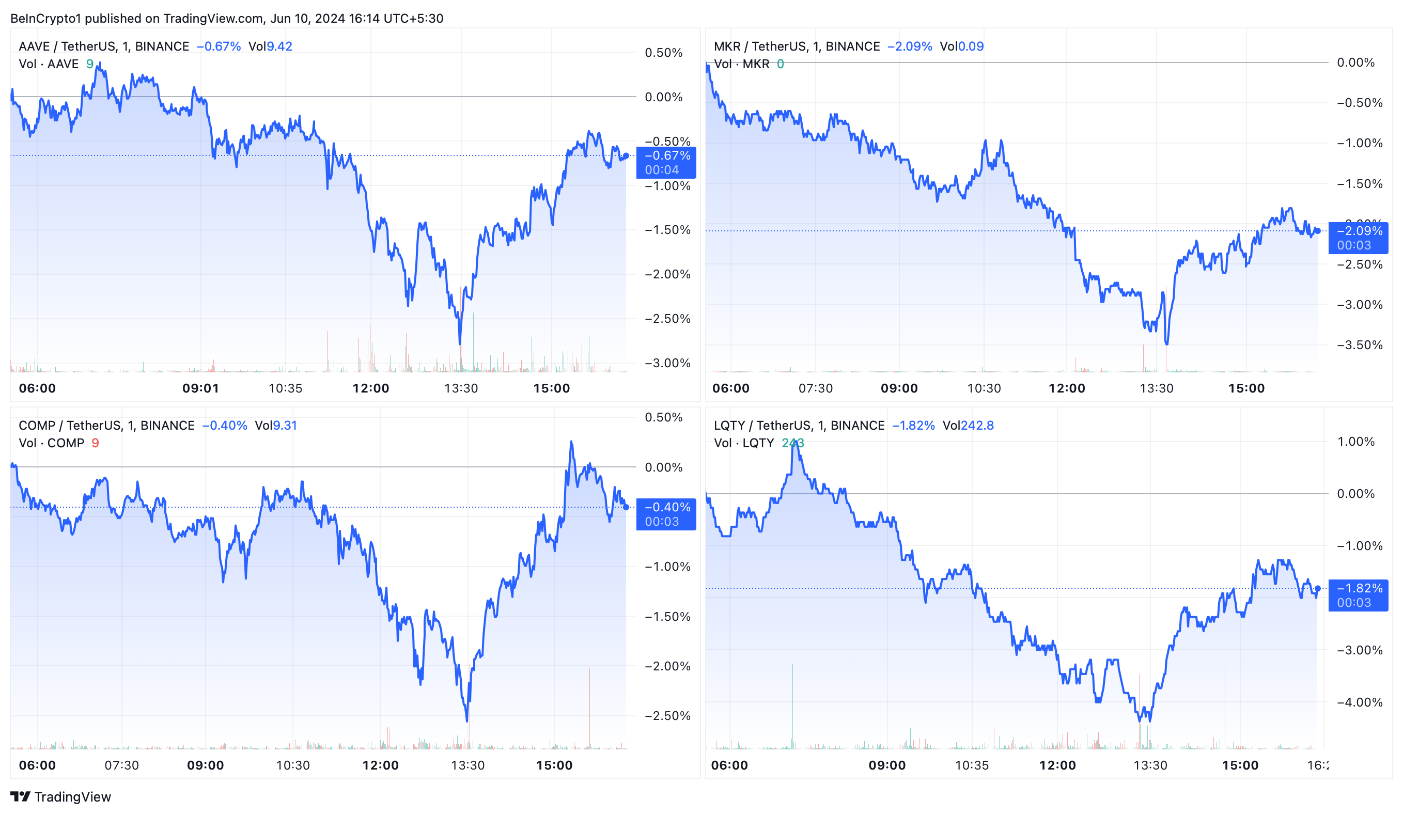Image resolution: width=1403 pixels, height=815 pixels.
Task: Click the 12:00 time marker on AAVE chart
Action: (x=371, y=388)
